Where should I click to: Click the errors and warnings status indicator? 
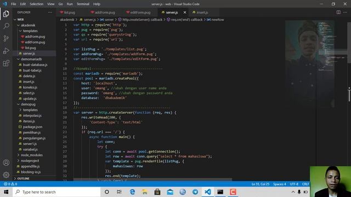(10, 184)
